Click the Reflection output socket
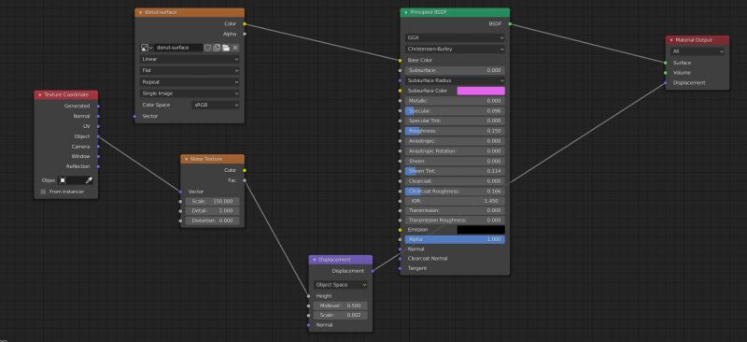This screenshot has width=747, height=342. point(98,166)
